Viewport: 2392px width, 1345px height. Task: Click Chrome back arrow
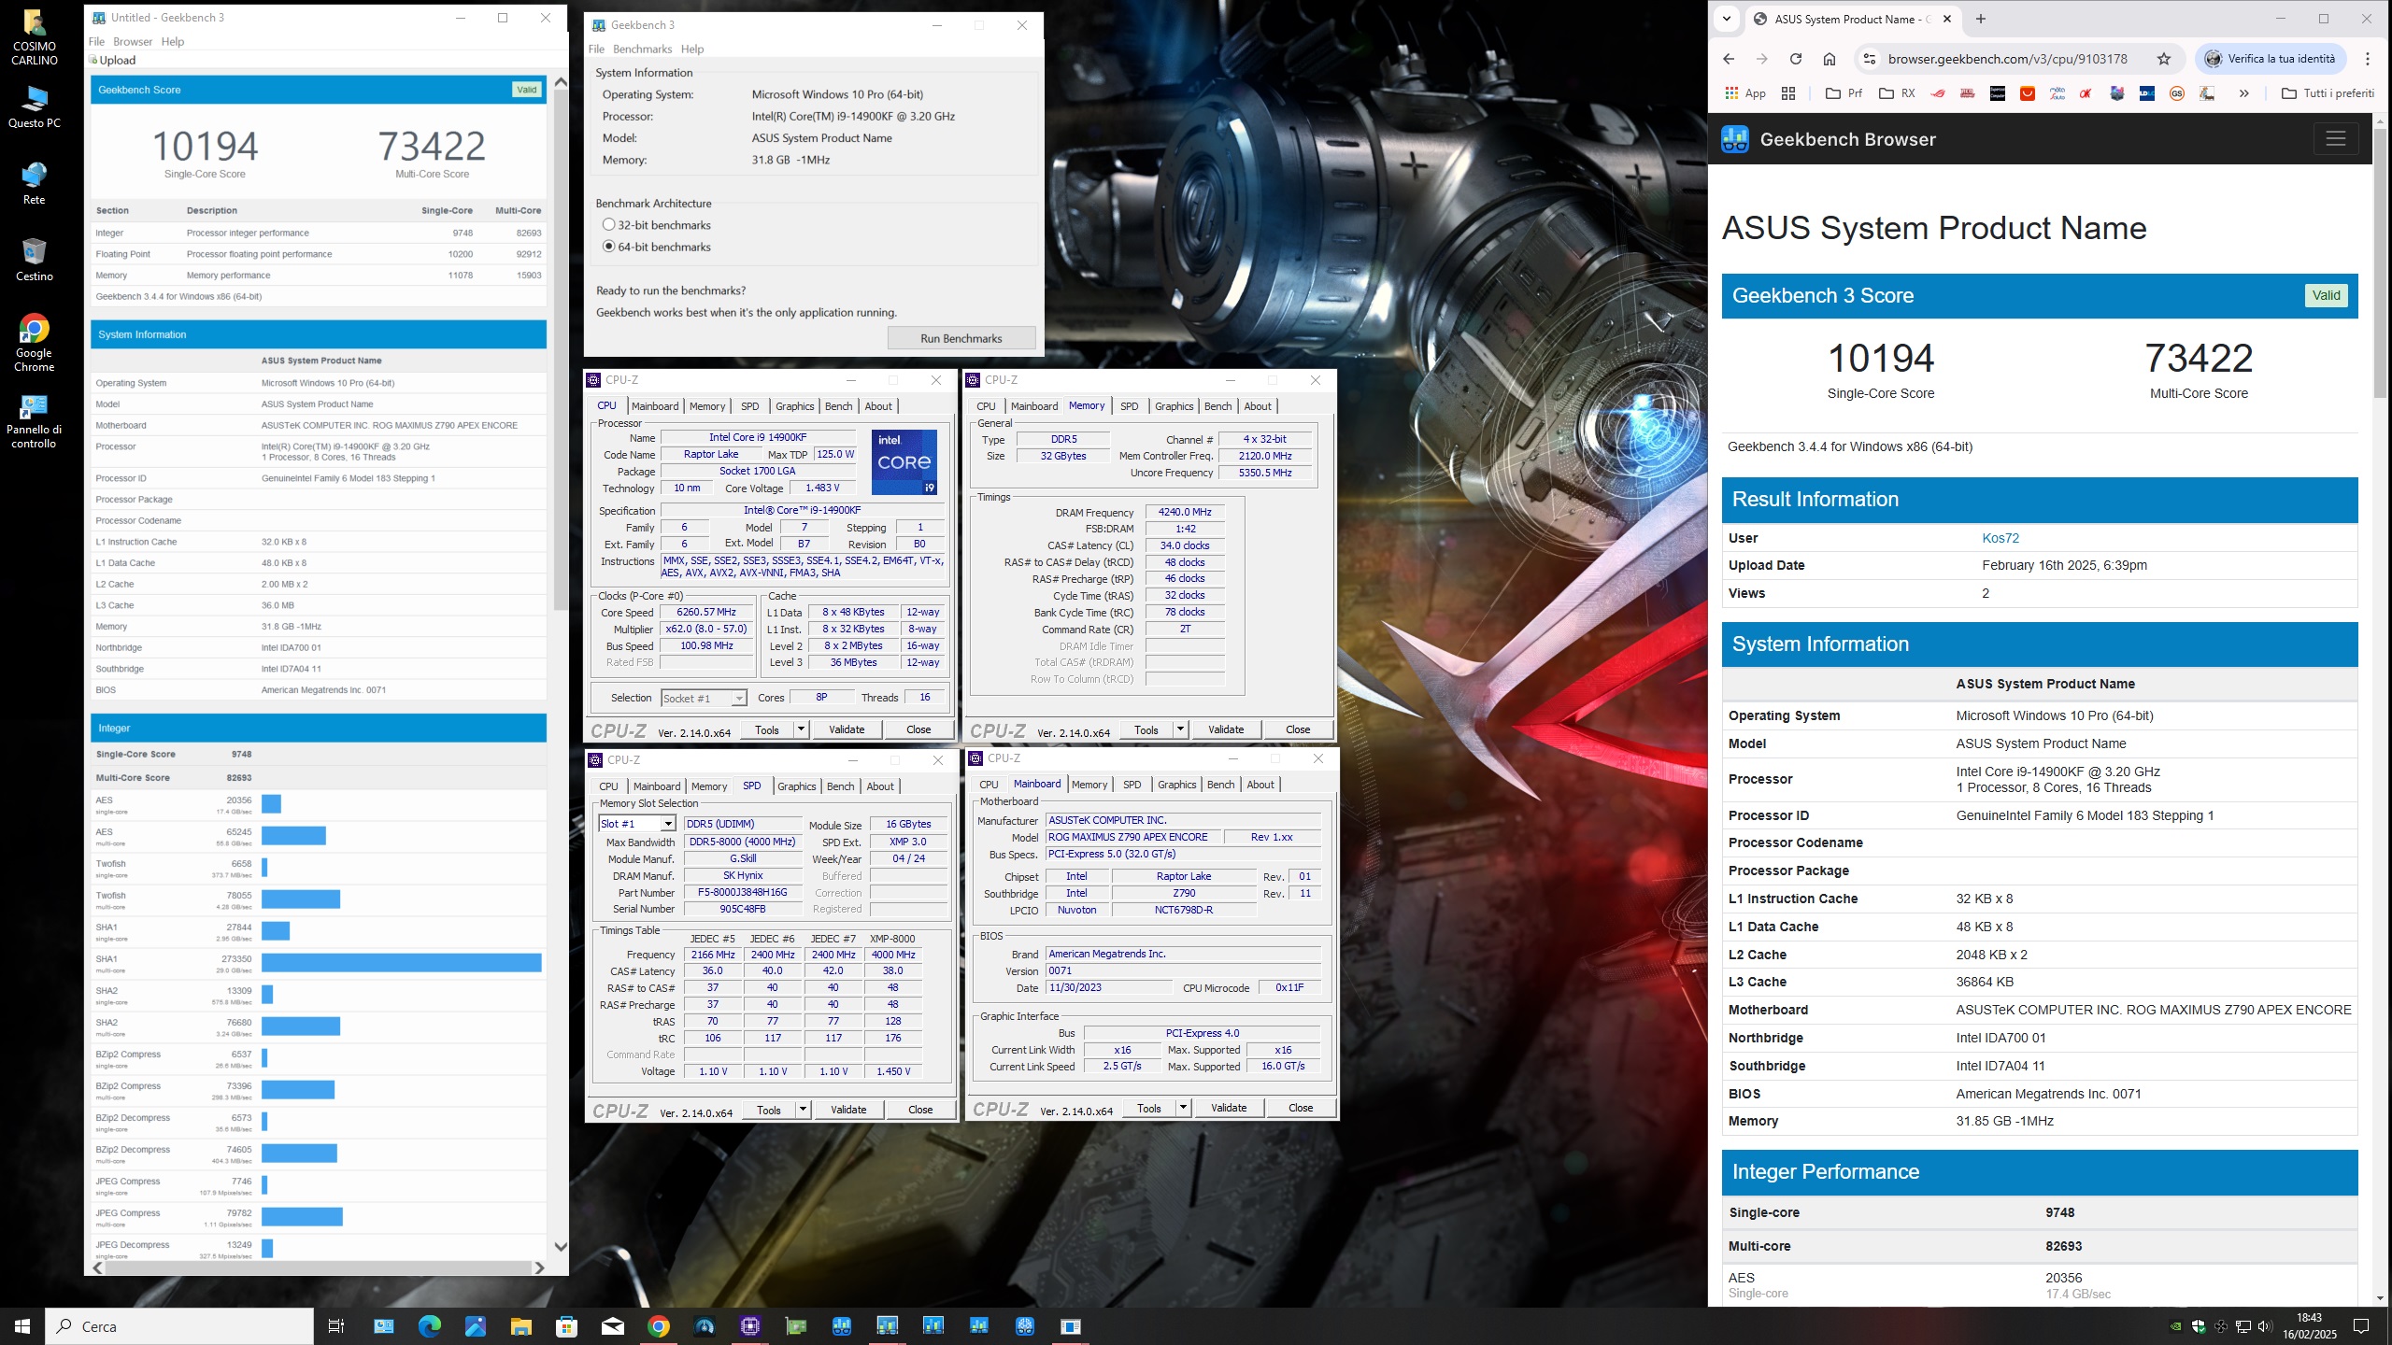pyautogui.click(x=1729, y=59)
